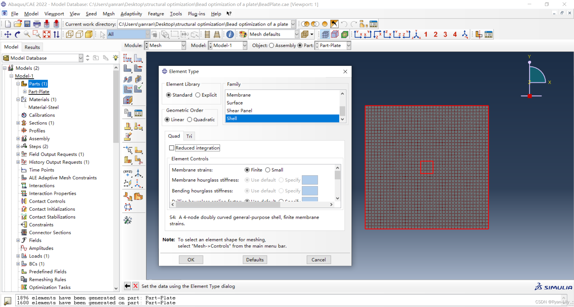The image size is (574, 307).
Task: Expand the Sections (1) tree node
Action: coord(18,123)
